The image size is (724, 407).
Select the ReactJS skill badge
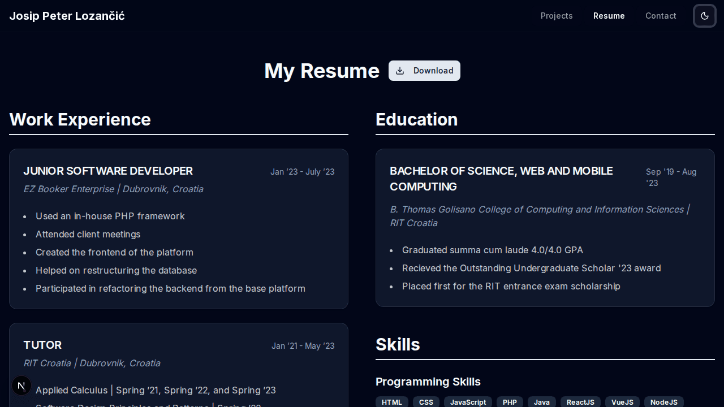tap(580, 402)
